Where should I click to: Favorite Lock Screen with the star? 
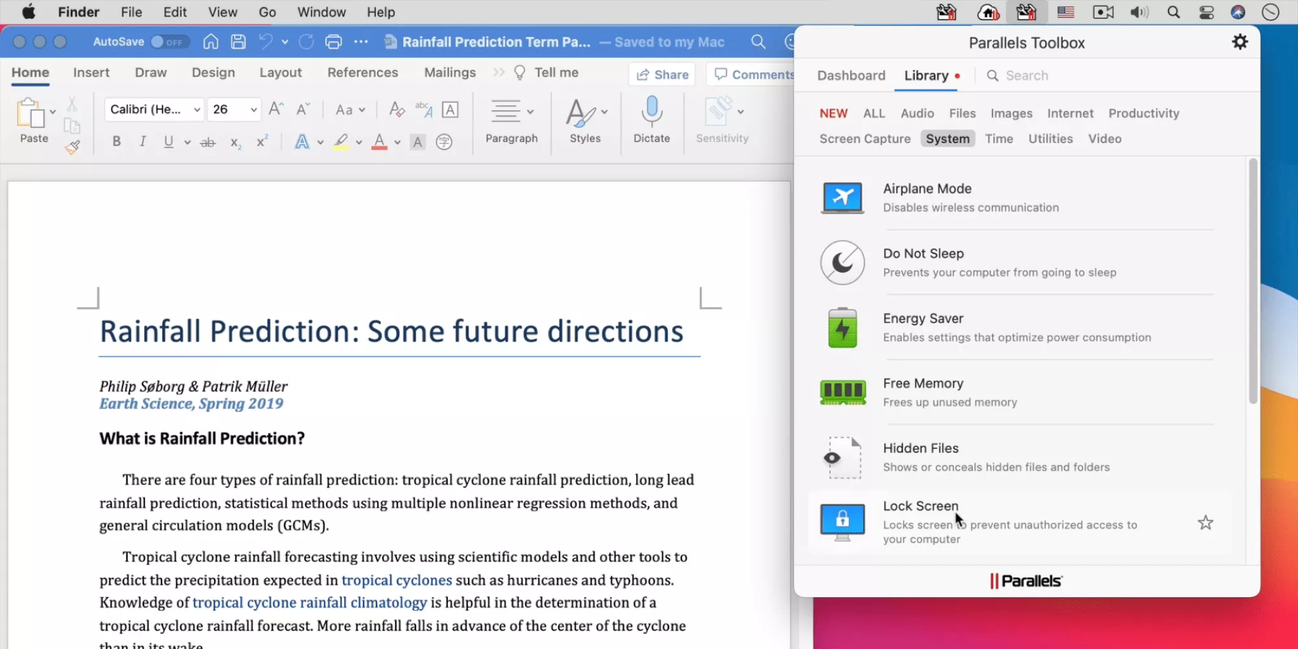[1205, 522]
